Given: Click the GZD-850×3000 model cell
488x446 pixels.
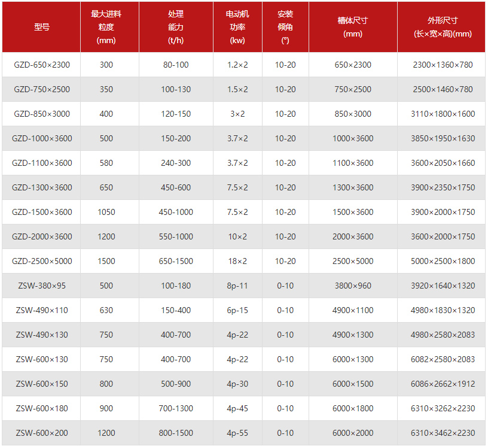Looking at the screenshot, I should 42,114.
